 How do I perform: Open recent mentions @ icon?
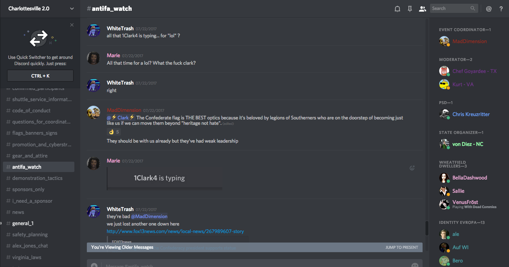coord(489,9)
